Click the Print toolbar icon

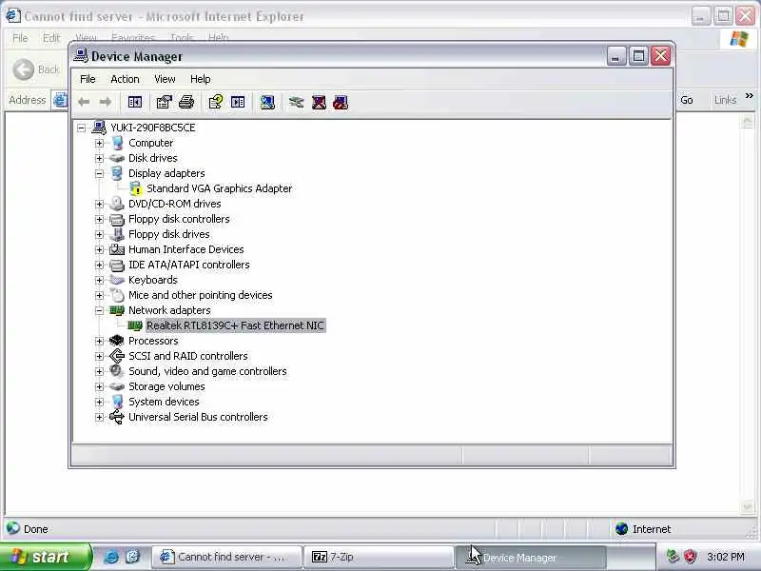(186, 102)
